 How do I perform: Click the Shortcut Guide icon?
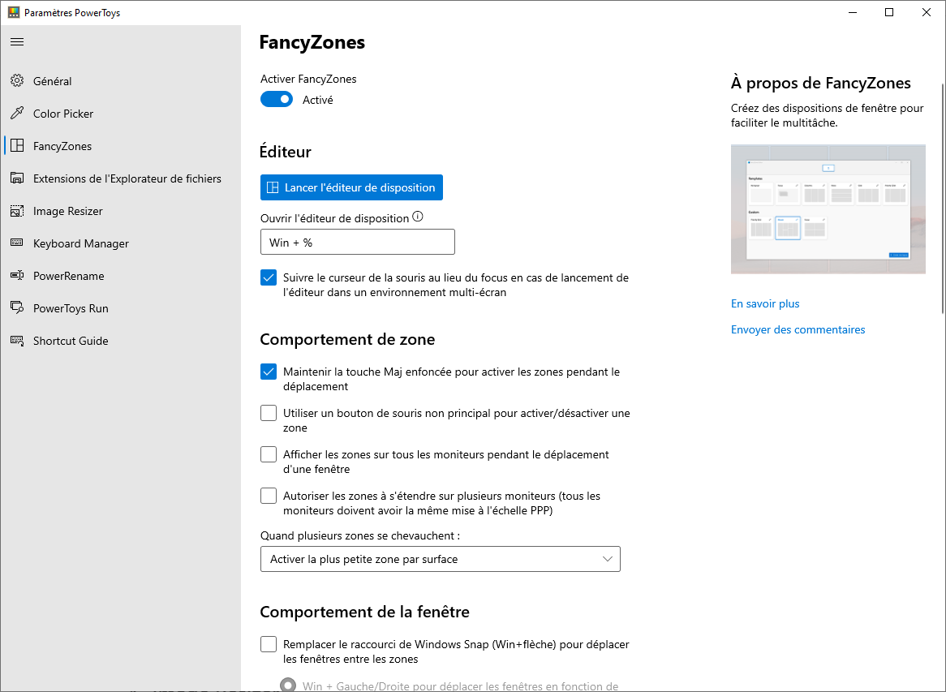(17, 341)
